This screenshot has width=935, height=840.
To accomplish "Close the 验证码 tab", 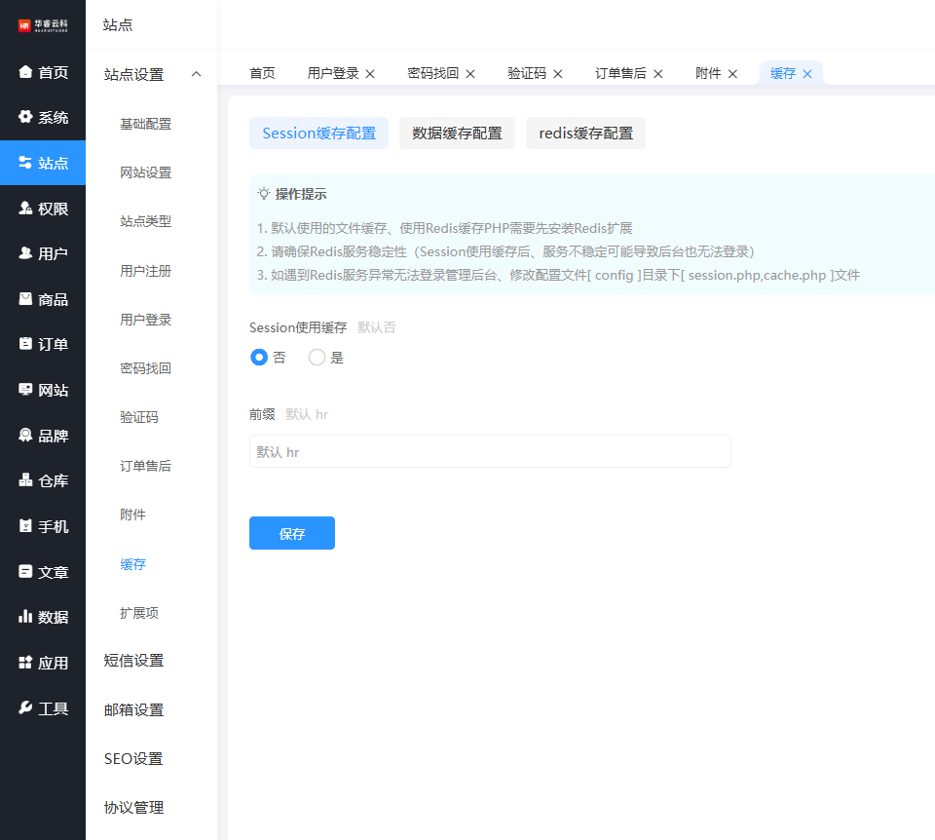I will pyautogui.click(x=562, y=74).
